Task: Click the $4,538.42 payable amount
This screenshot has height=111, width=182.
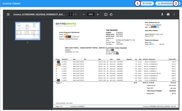Action: tap(172, 91)
